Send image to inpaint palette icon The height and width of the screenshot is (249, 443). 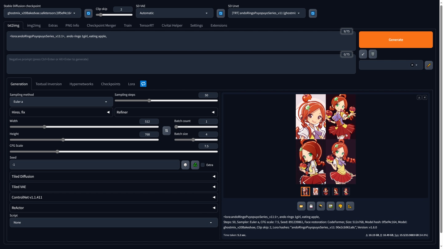coord(340,206)
